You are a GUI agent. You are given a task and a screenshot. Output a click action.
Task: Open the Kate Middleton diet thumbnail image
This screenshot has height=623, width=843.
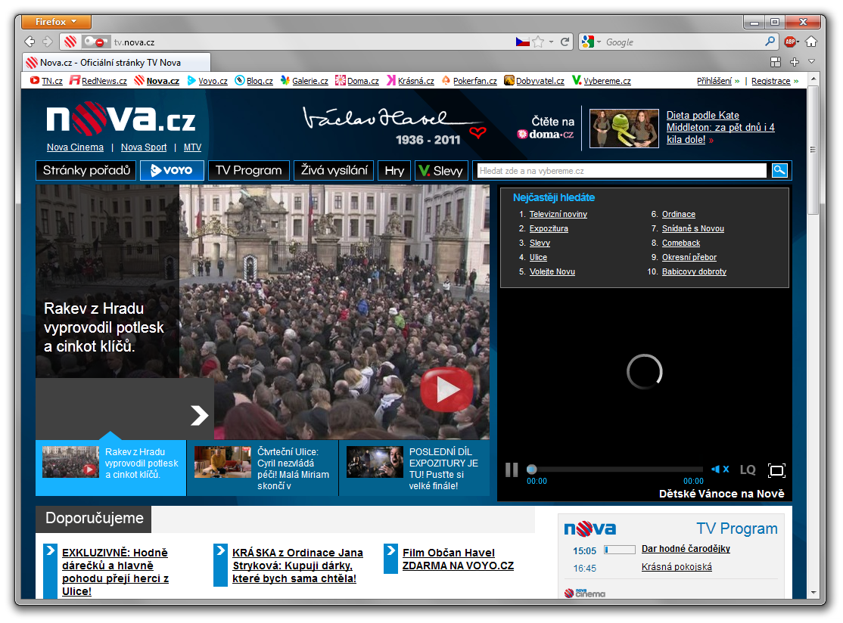[624, 129]
